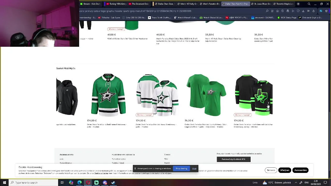
Task: Click the profile account icon in browser toolbar
Action: (x=314, y=11)
